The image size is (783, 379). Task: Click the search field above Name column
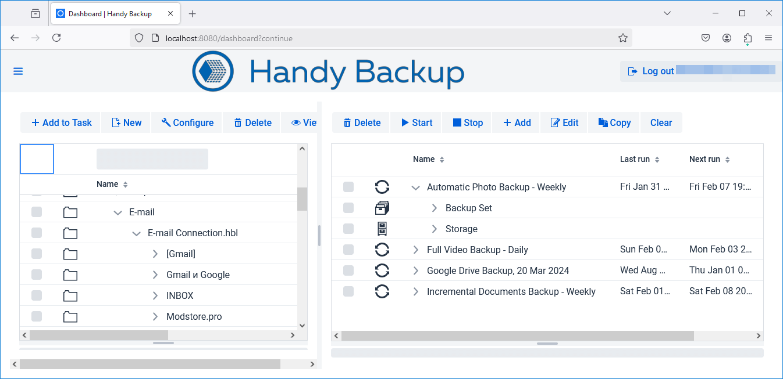pos(152,159)
